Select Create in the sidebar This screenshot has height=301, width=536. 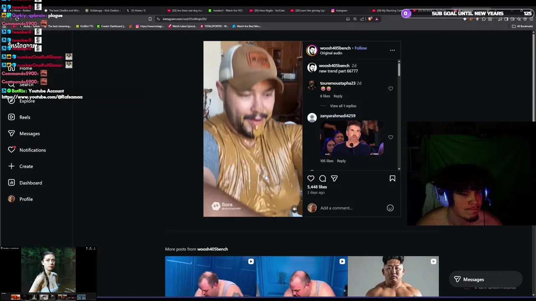pos(26,166)
